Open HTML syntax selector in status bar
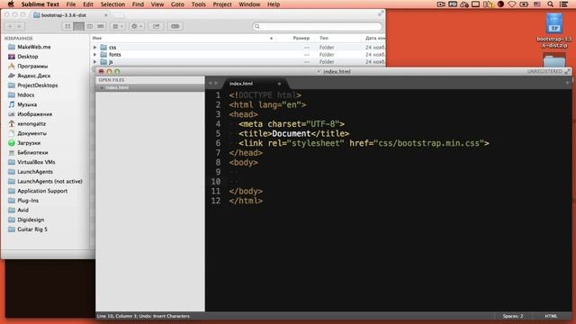This screenshot has height=324, width=576. coord(551,316)
